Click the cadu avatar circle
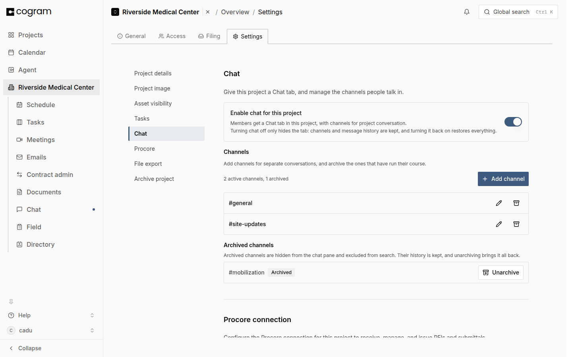Image resolution: width=572 pixels, height=357 pixels. pos(11,330)
